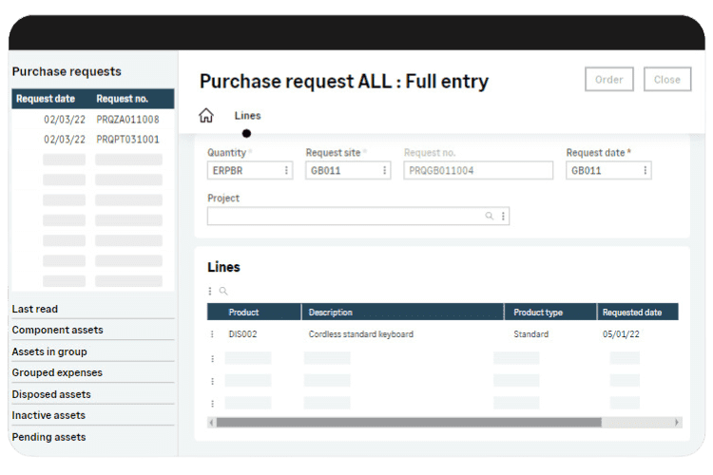This screenshot has width=713, height=475.
Task: Open Last read in the sidebar
Action: point(35,309)
